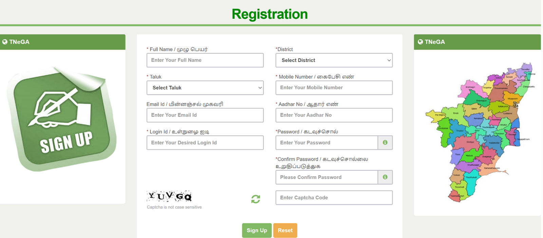Refresh the captcha code
This screenshot has height=238, width=543.
[x=255, y=199]
